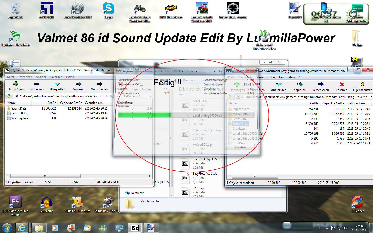Screen dimensions: 373x233
Task: Open Ansicht menu in the left 7-Zip window
Action: (x=41, y=77)
